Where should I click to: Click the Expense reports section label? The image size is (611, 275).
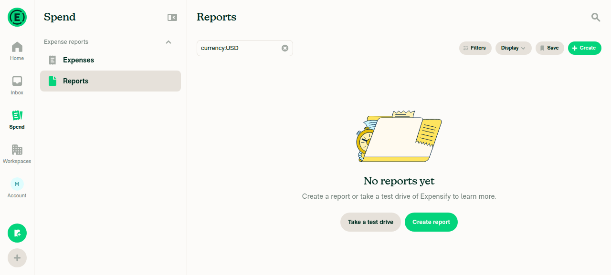coord(66,42)
